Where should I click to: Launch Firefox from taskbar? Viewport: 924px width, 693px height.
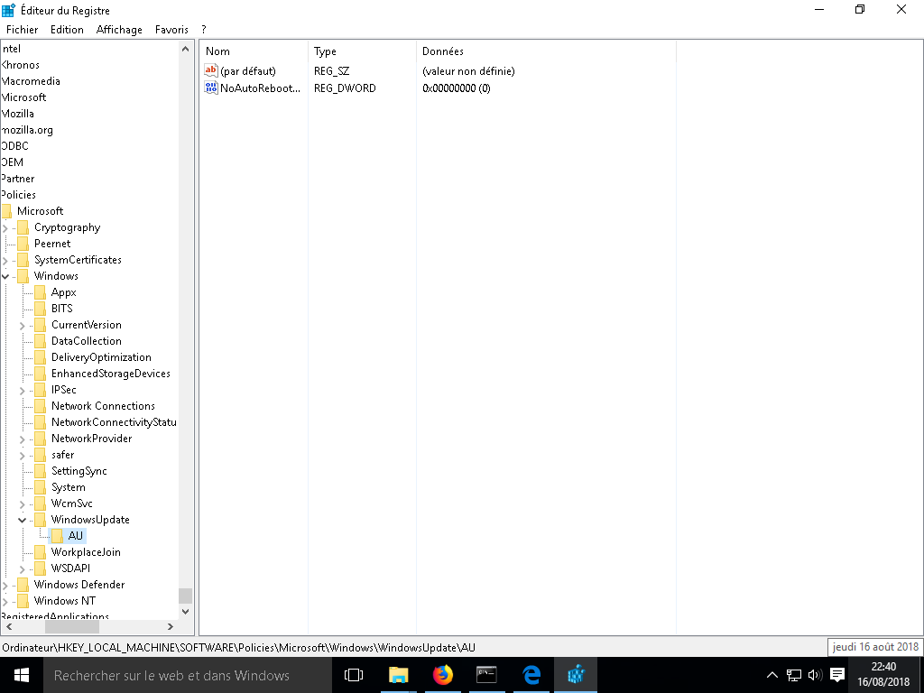442,675
